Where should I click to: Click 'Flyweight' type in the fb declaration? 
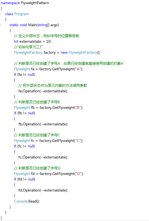pyautogui.click(x=22, y=108)
